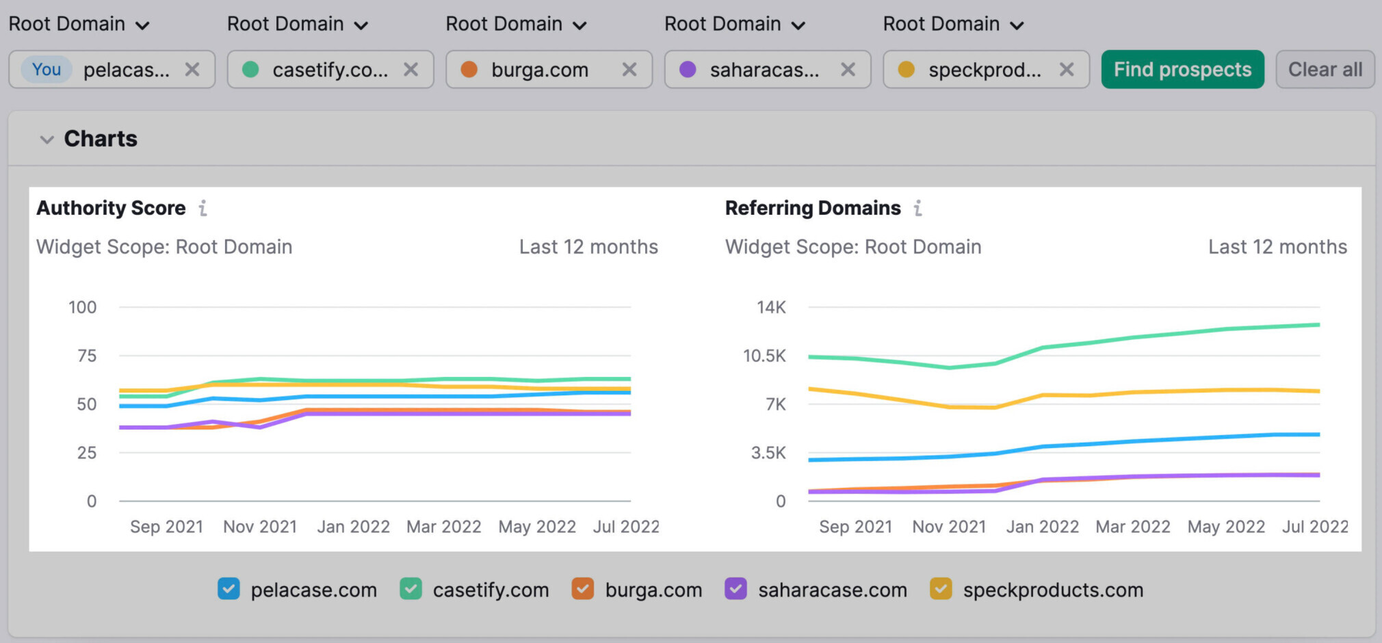This screenshot has width=1382, height=643.
Task: Uncheck pelacase.com legend checkbox
Action: (x=229, y=589)
